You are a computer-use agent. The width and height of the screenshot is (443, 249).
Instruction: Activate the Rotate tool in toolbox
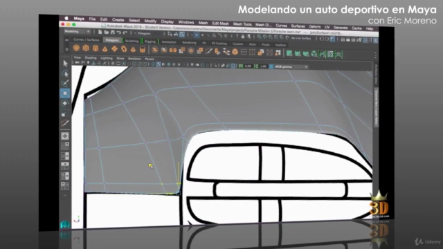pos(65,103)
